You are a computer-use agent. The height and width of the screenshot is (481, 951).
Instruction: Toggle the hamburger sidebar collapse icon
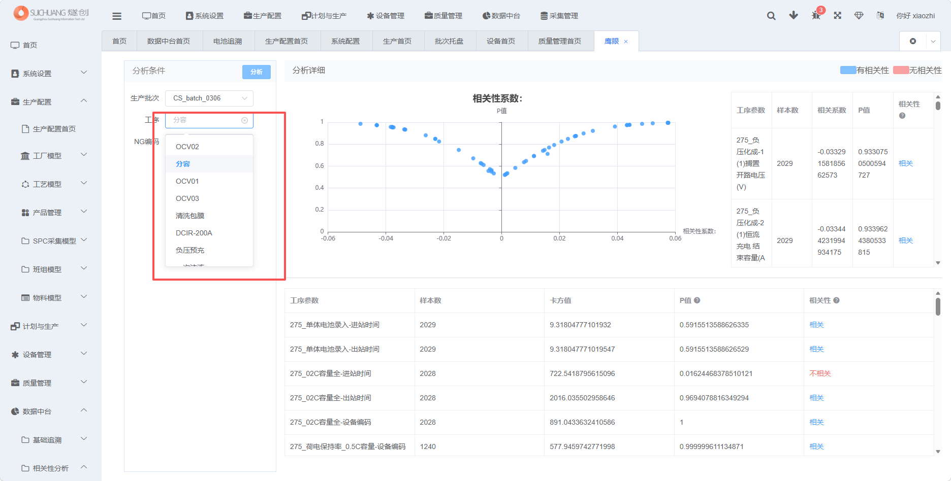(x=117, y=16)
